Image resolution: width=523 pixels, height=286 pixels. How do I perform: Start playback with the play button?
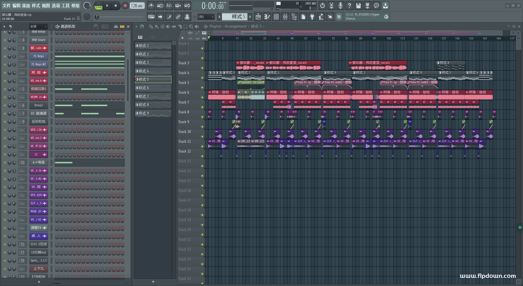[x=107, y=6]
